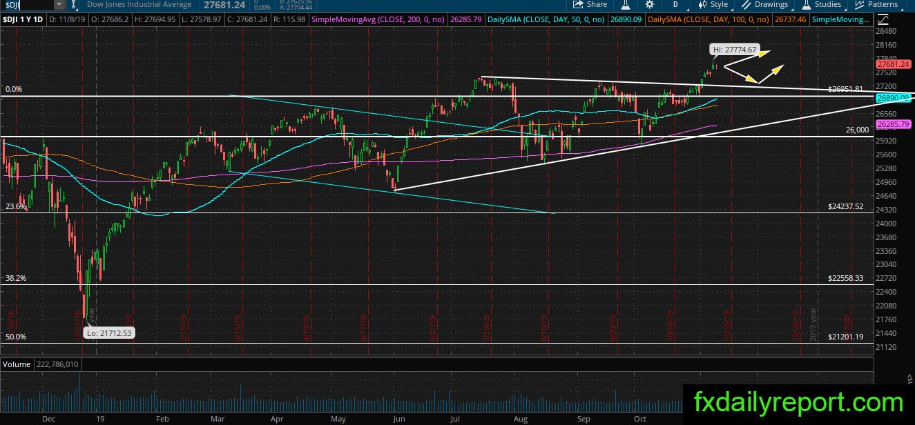This screenshot has height=425, width=915.
Task: Click the 23.6% Fibonacci level label
Action: click(15, 206)
